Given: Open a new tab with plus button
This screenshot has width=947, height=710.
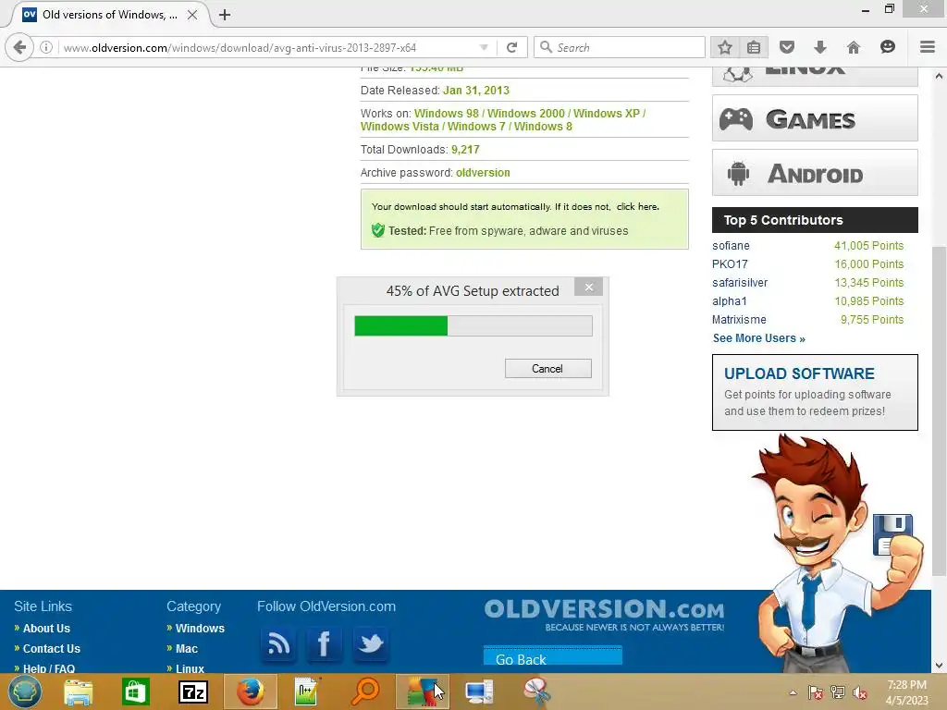Looking at the screenshot, I should (x=225, y=15).
